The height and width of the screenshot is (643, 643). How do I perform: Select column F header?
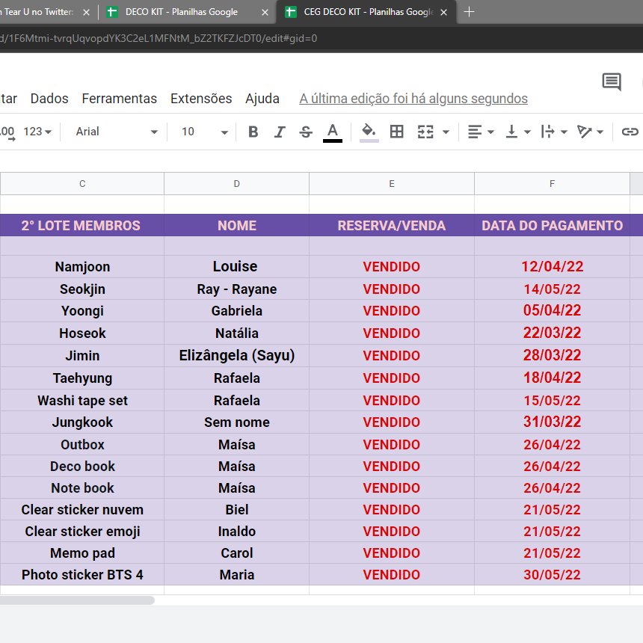552,184
